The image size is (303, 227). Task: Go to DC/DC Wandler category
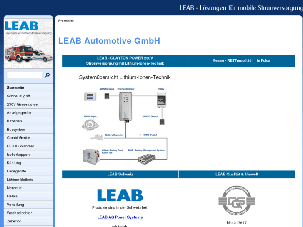pos(28,146)
